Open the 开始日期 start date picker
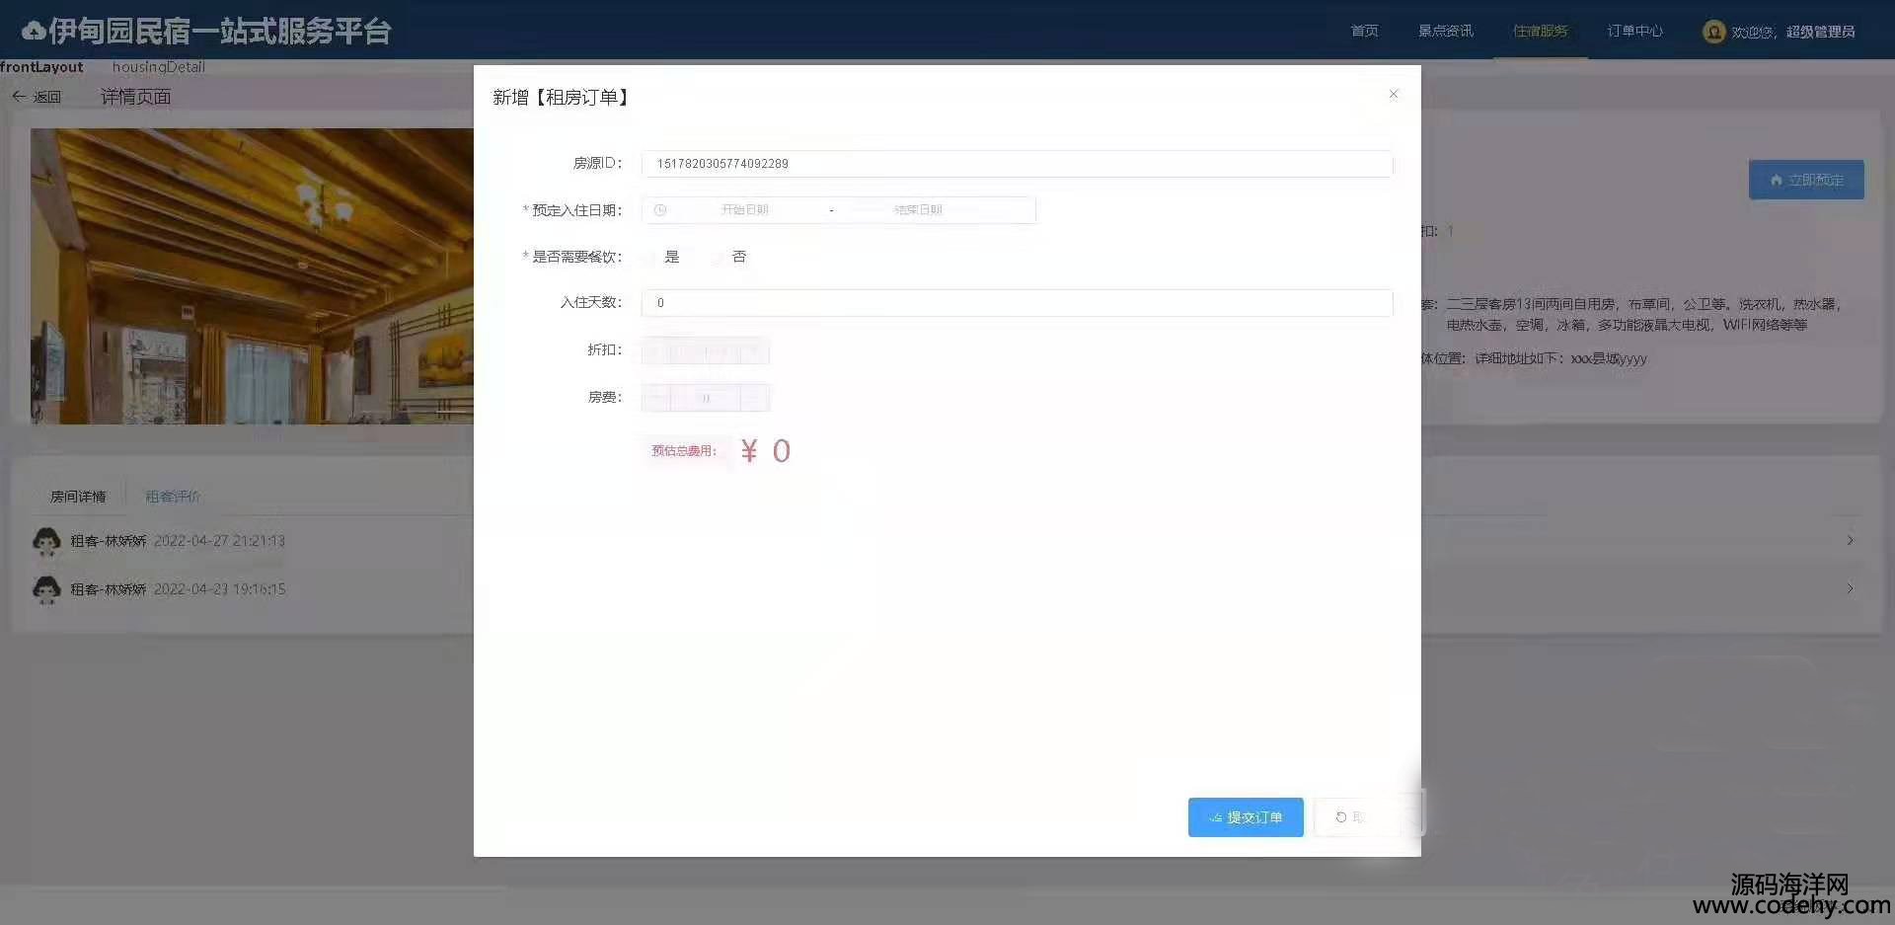Image resolution: width=1895 pixels, height=925 pixels. point(745,210)
